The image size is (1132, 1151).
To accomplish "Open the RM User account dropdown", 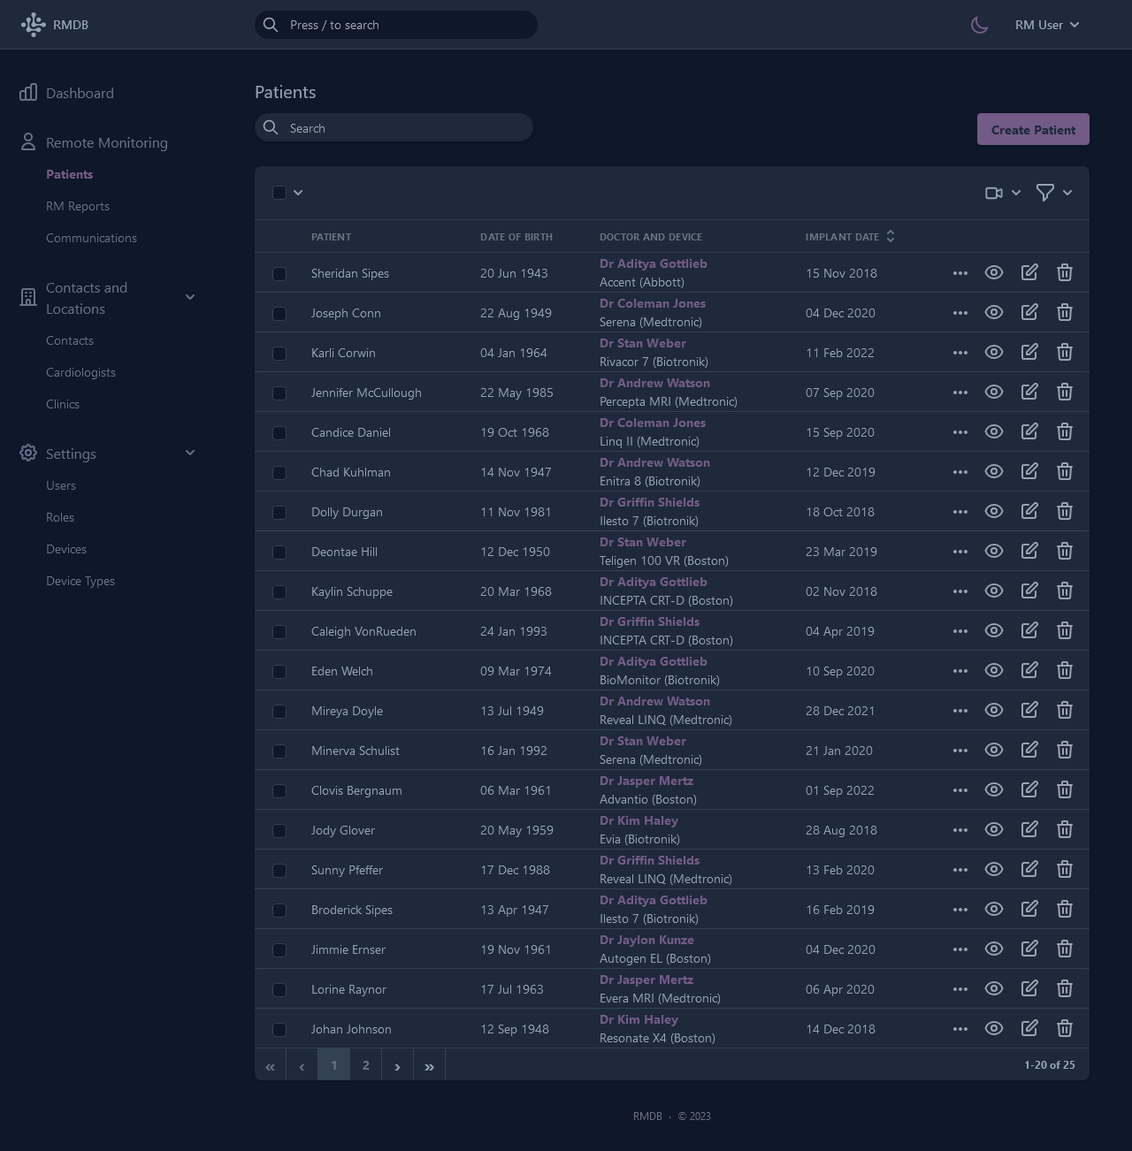I will [x=1047, y=25].
